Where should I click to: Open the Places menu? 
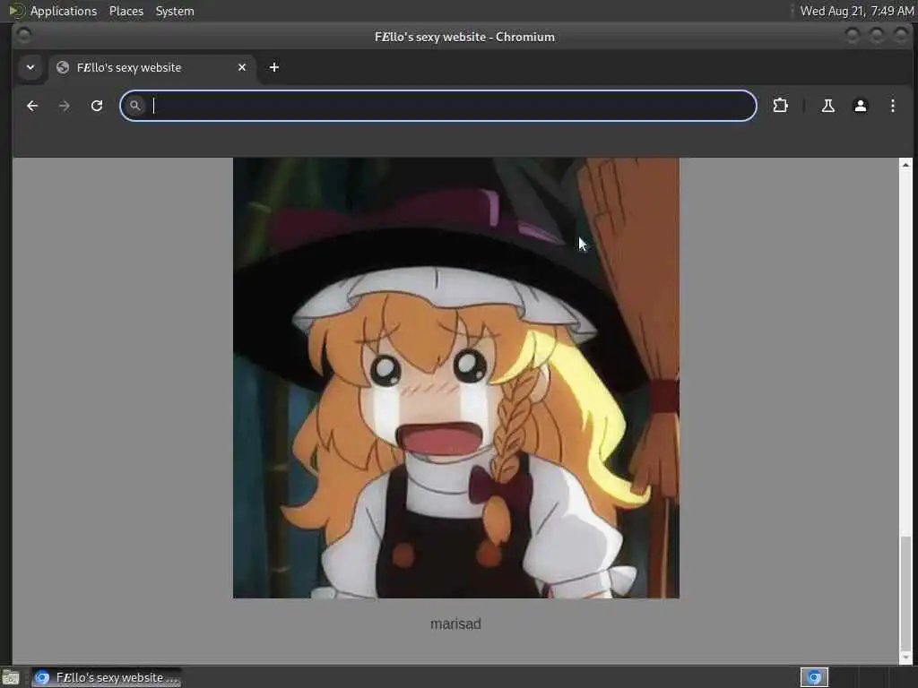(126, 11)
